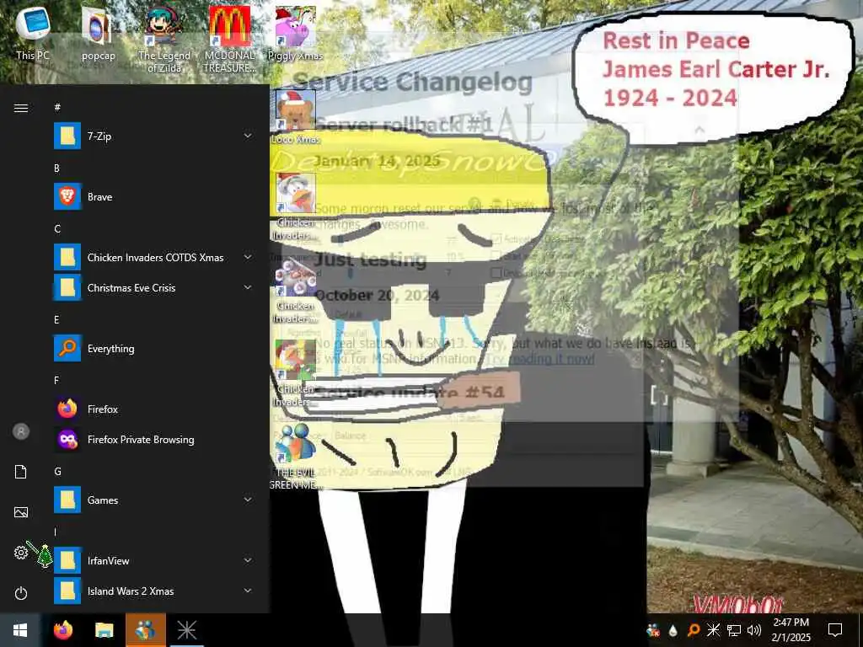Click the water droplet tray icon
This screenshot has height=647, width=863.
pos(673,630)
